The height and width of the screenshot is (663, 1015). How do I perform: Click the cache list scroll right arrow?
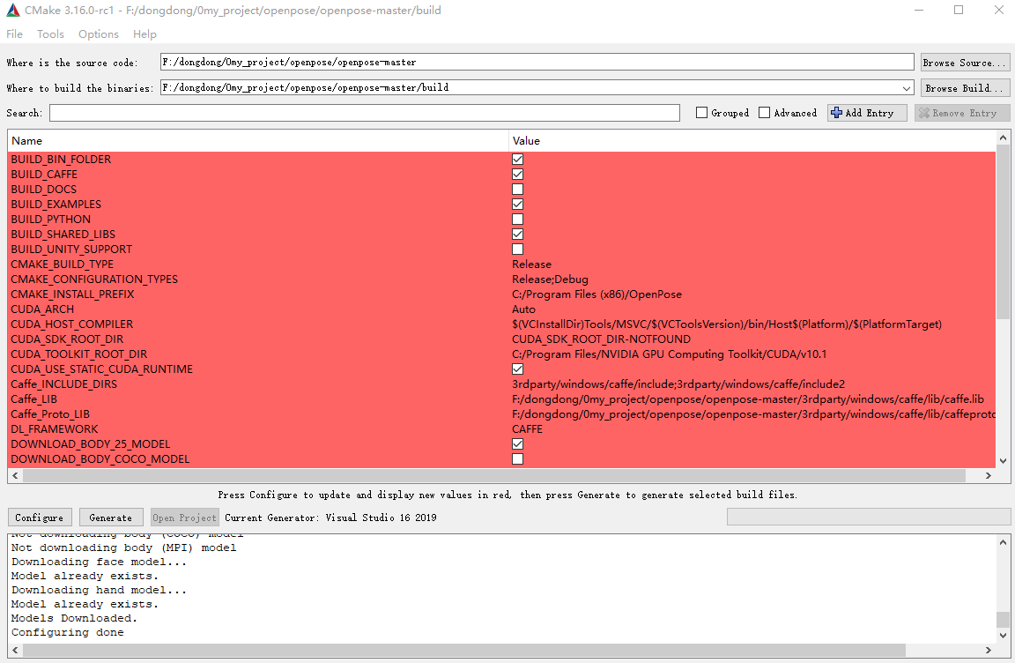click(x=989, y=475)
